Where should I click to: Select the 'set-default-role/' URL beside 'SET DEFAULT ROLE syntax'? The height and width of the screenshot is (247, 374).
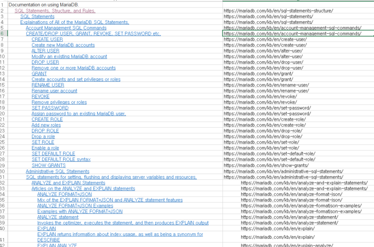(298, 160)
